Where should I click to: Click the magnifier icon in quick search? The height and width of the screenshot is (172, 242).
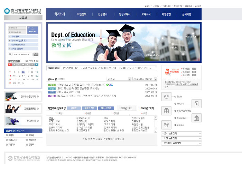(x=10, y=54)
